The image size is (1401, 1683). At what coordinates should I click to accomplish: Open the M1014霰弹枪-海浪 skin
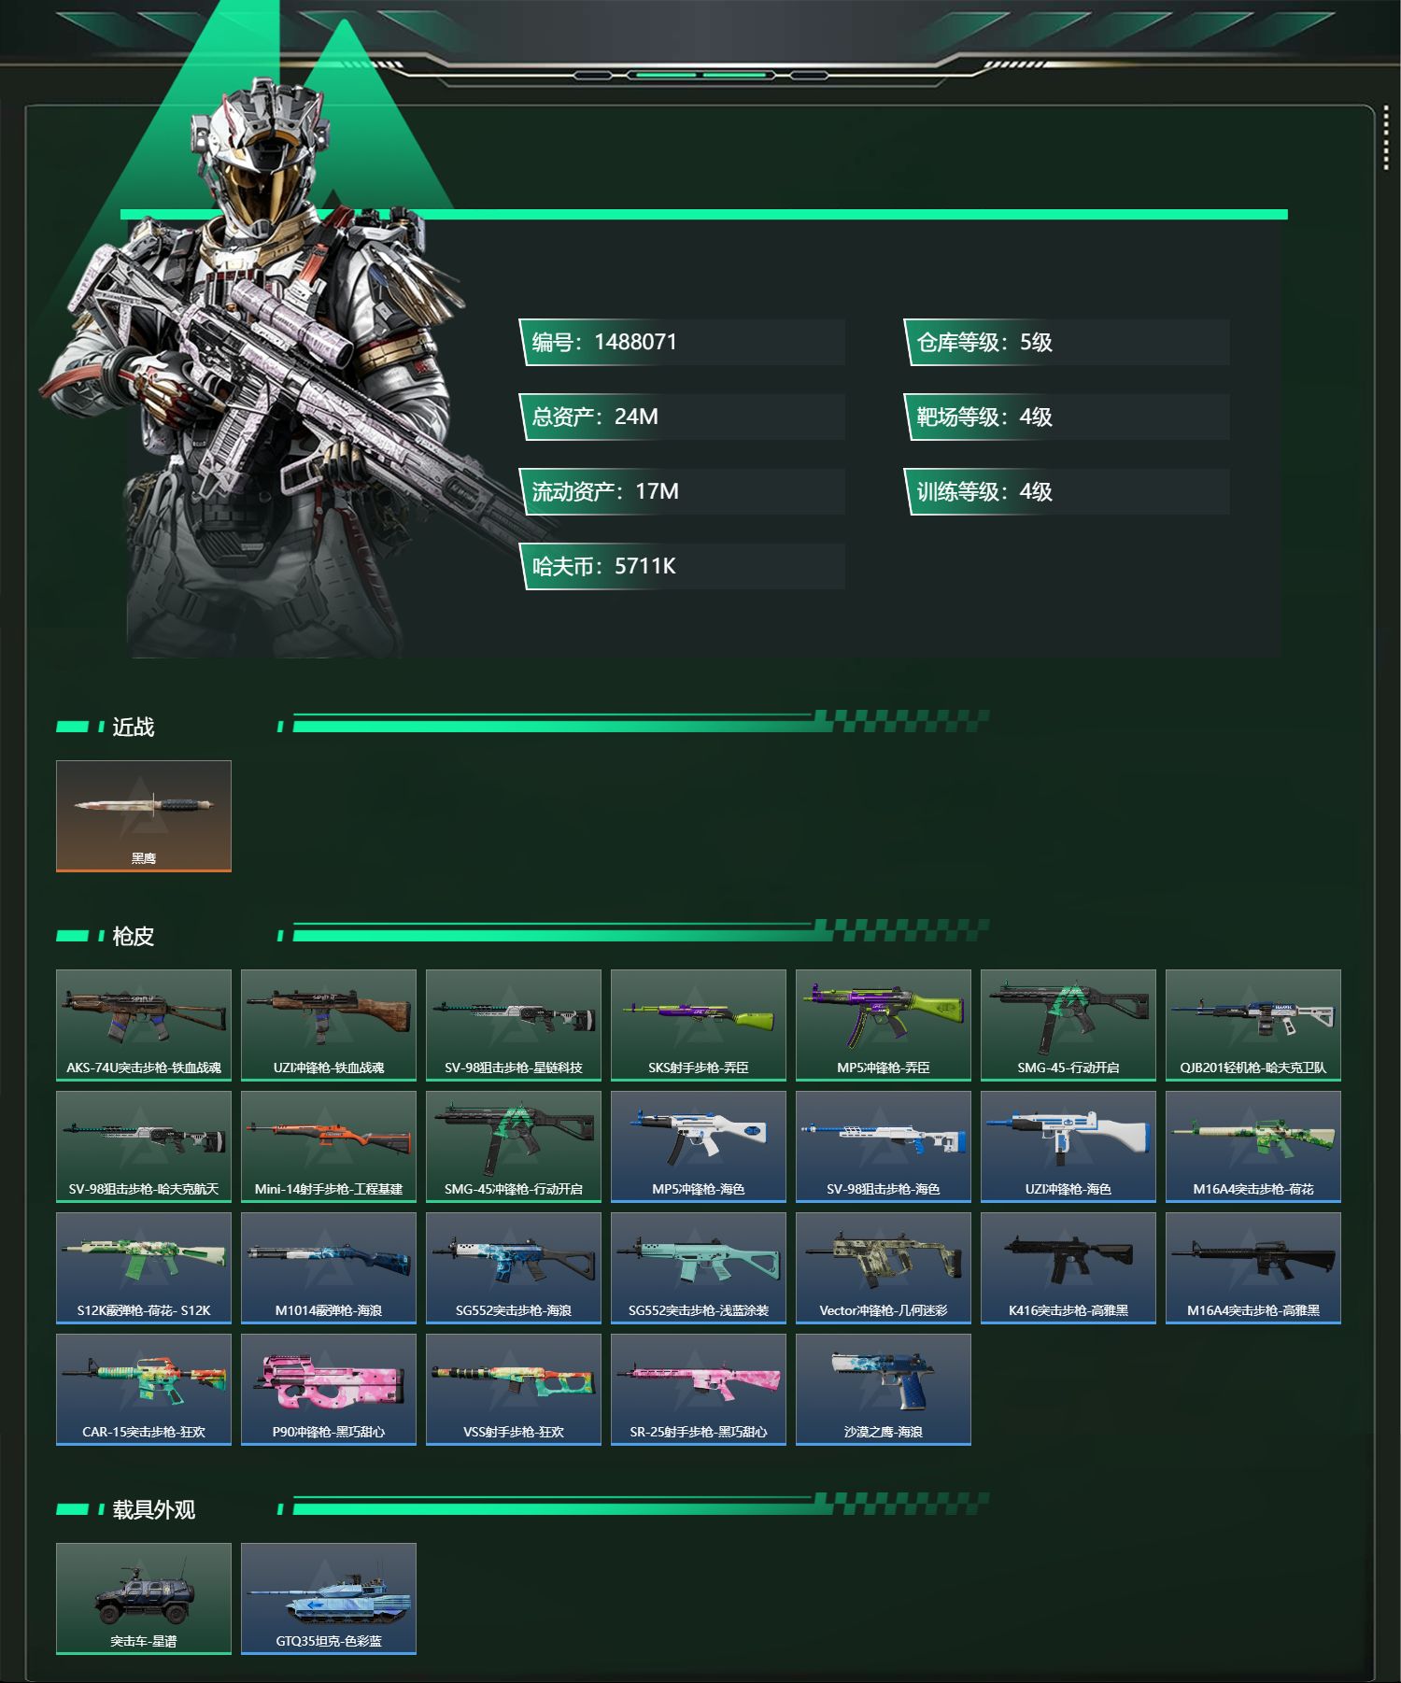(329, 1268)
